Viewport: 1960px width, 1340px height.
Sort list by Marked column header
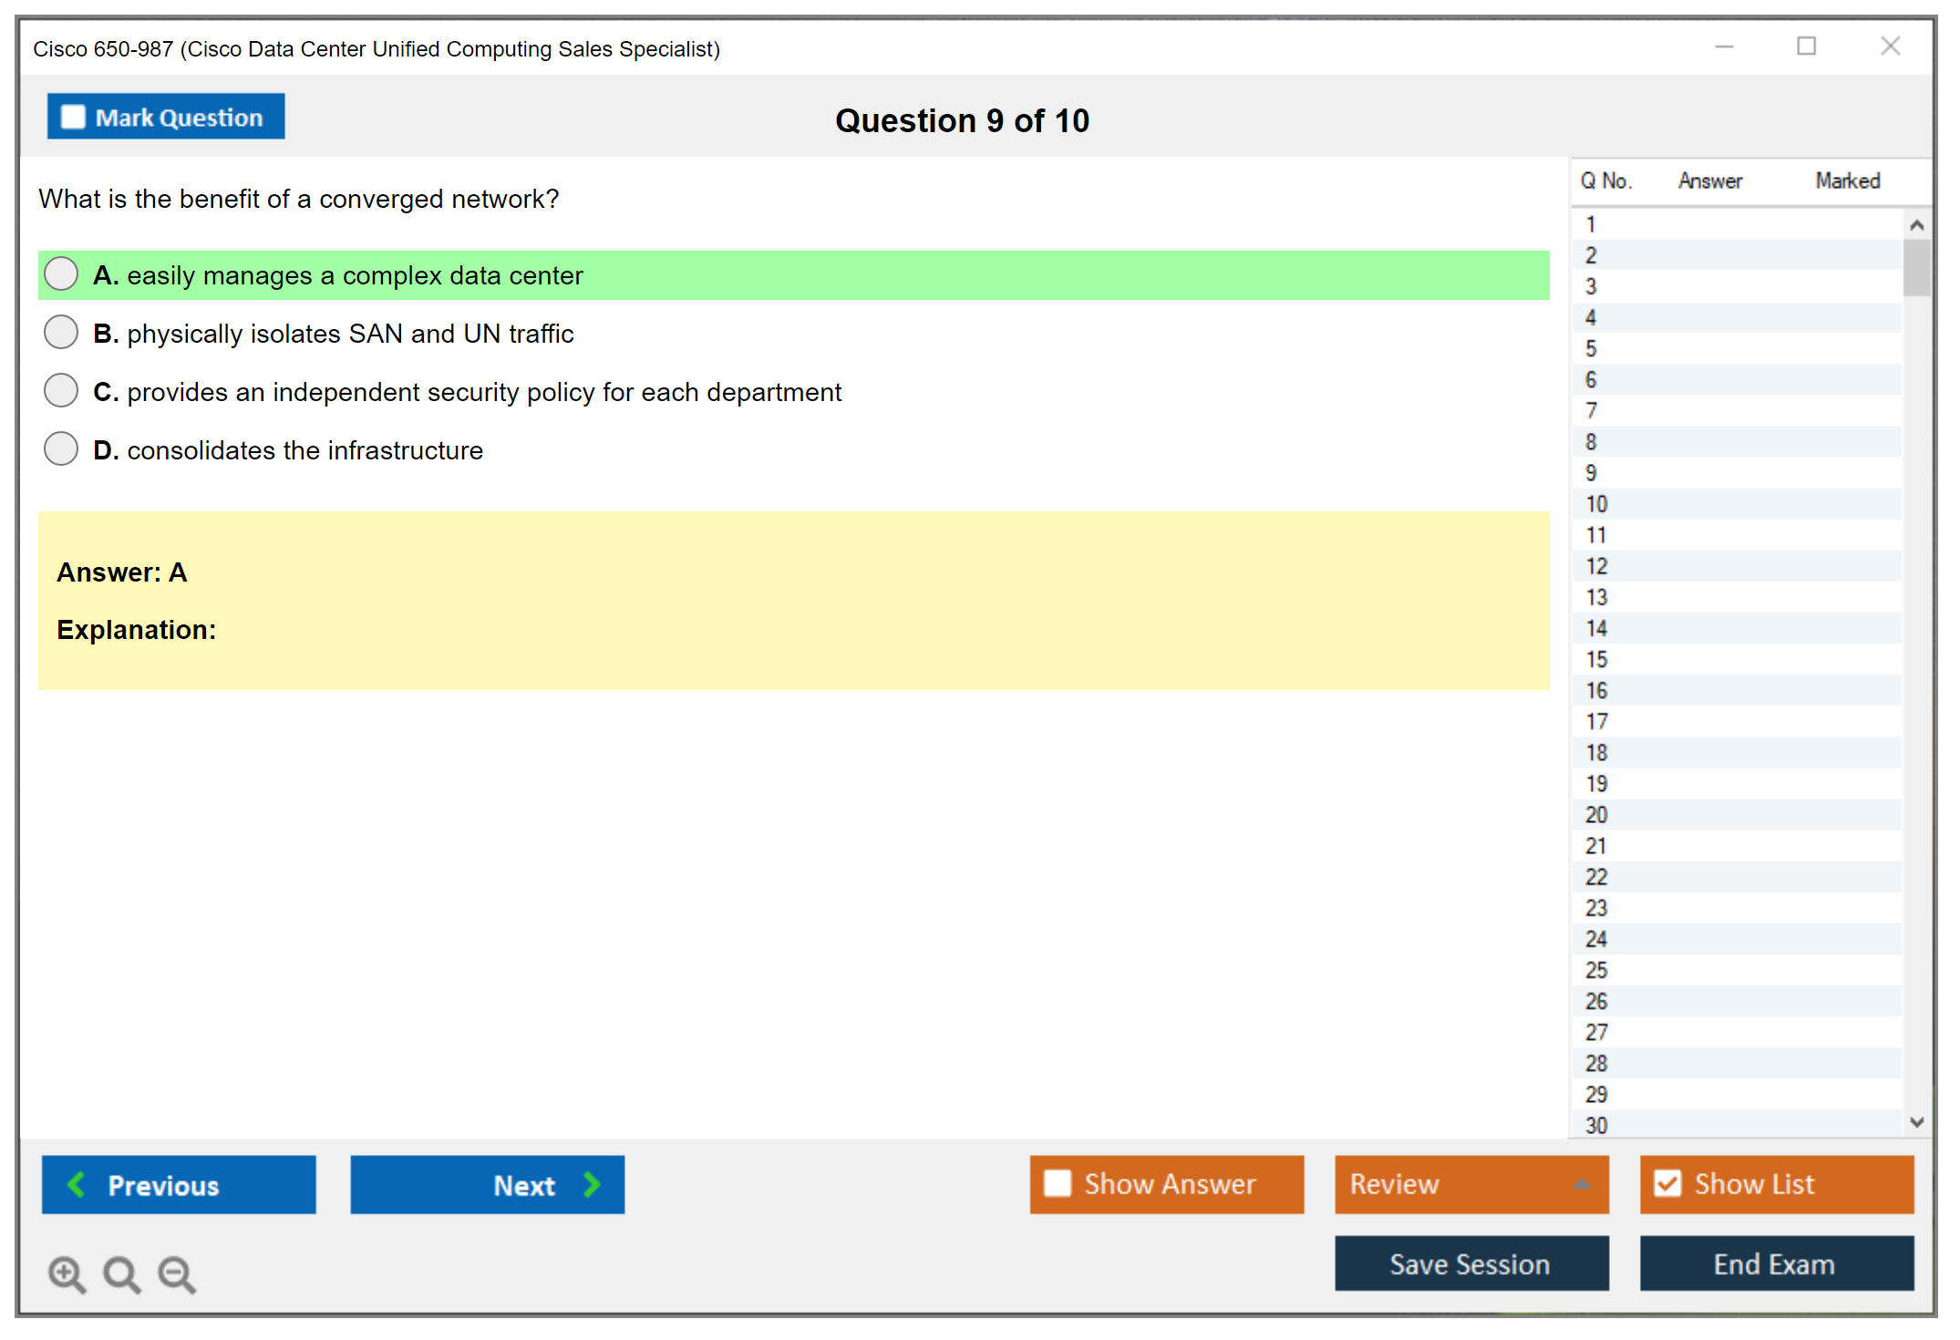[1847, 180]
